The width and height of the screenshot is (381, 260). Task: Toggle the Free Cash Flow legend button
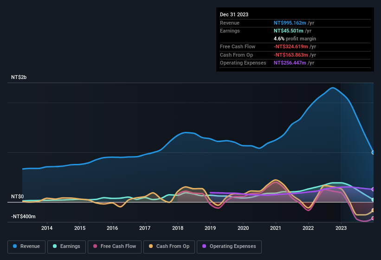coord(115,247)
